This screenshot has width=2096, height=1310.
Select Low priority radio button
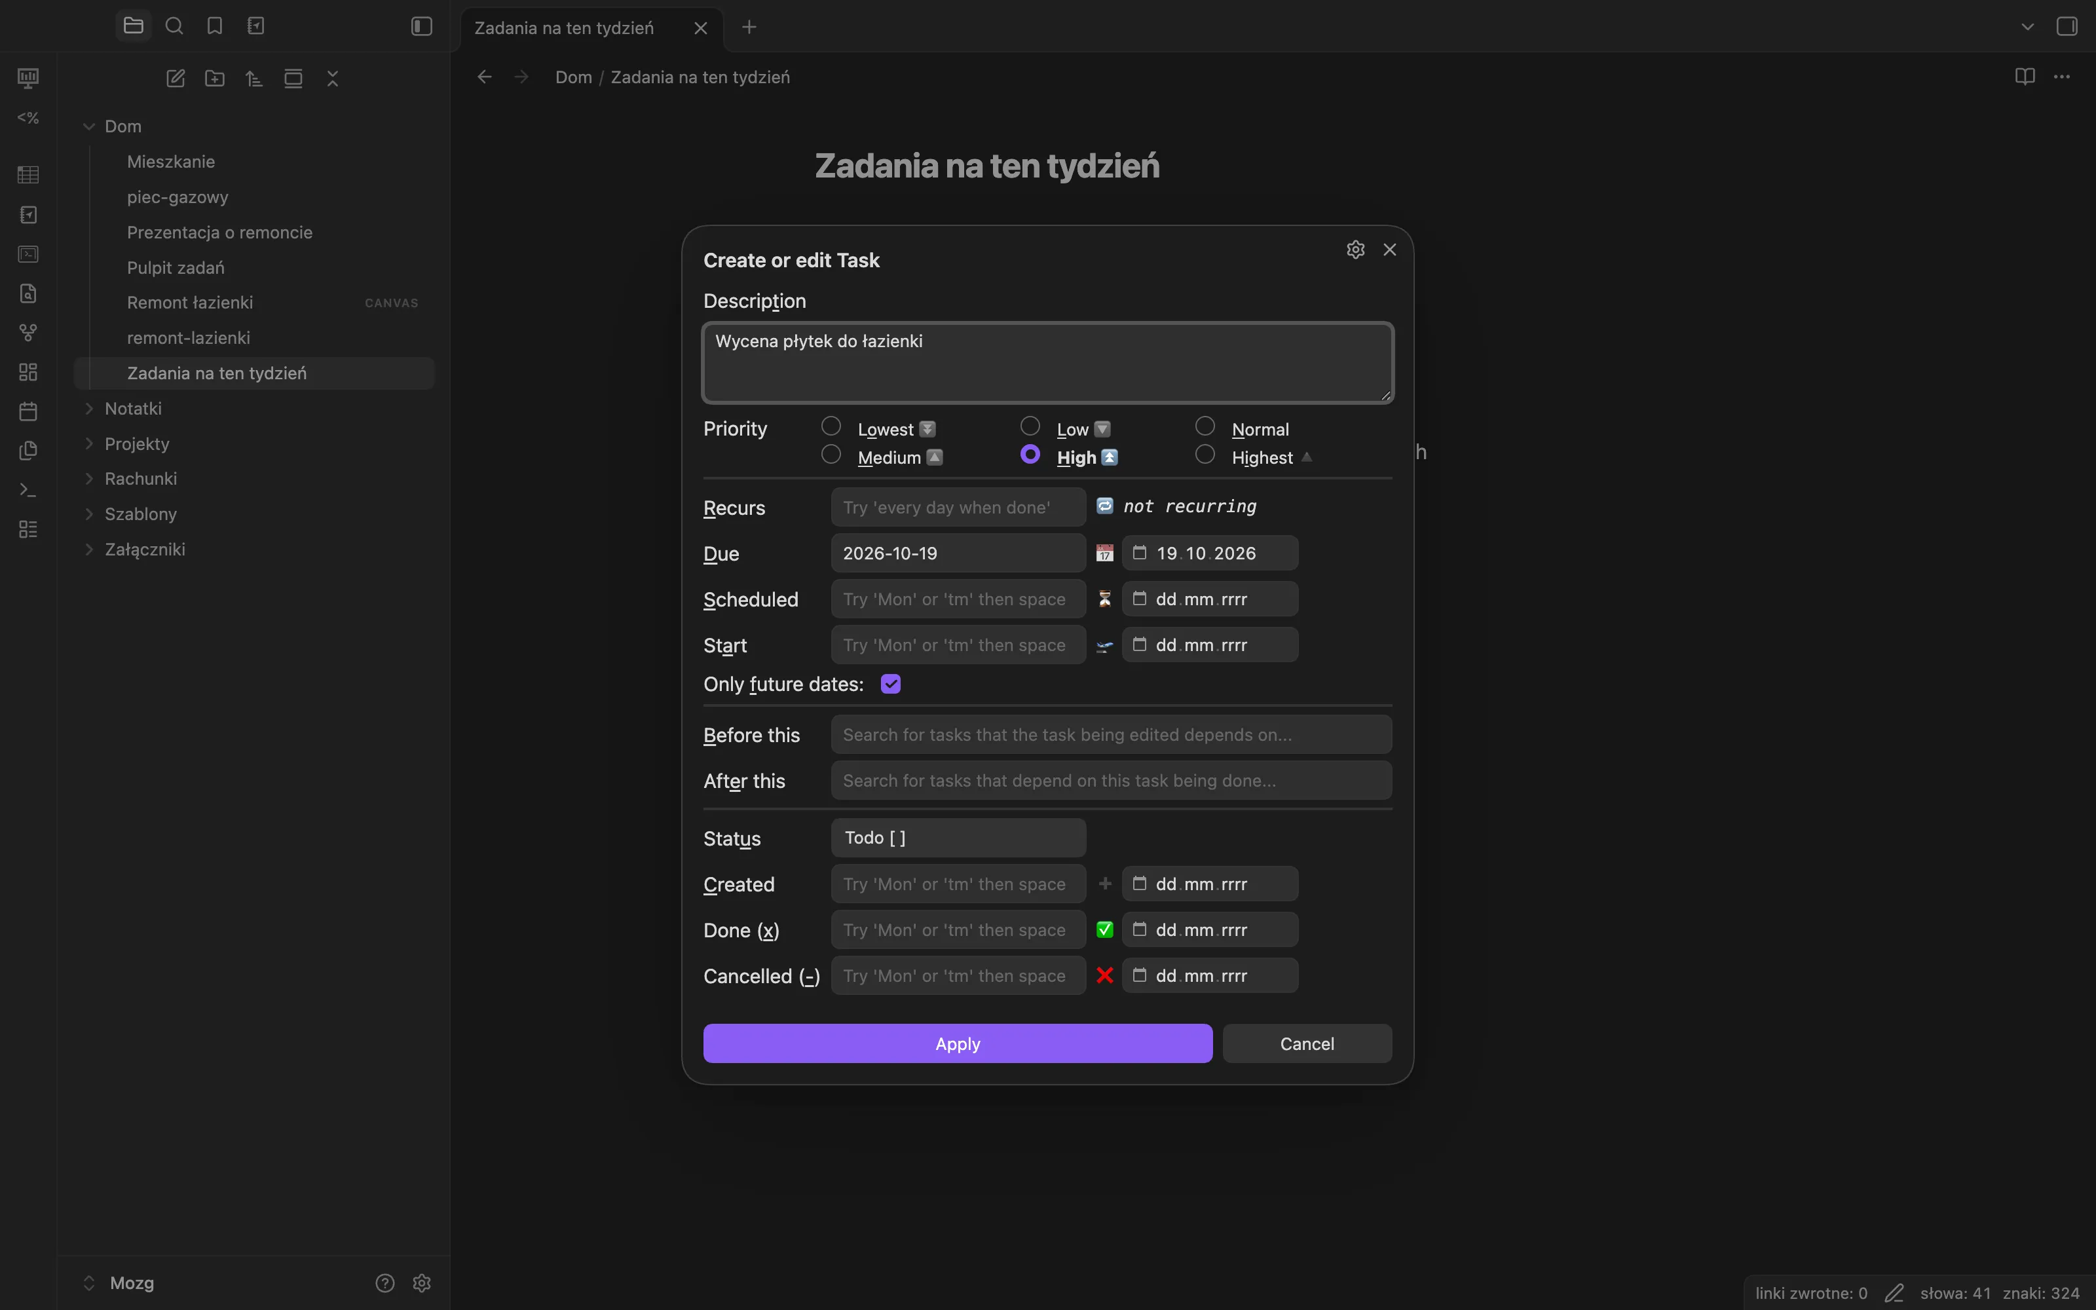1030,426
